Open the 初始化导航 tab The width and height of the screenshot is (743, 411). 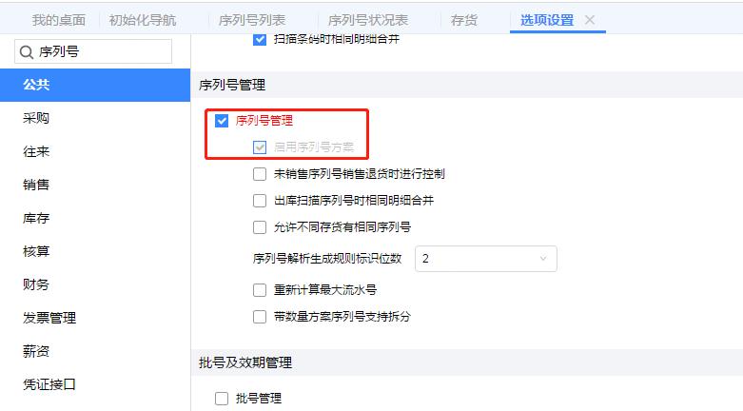point(143,20)
